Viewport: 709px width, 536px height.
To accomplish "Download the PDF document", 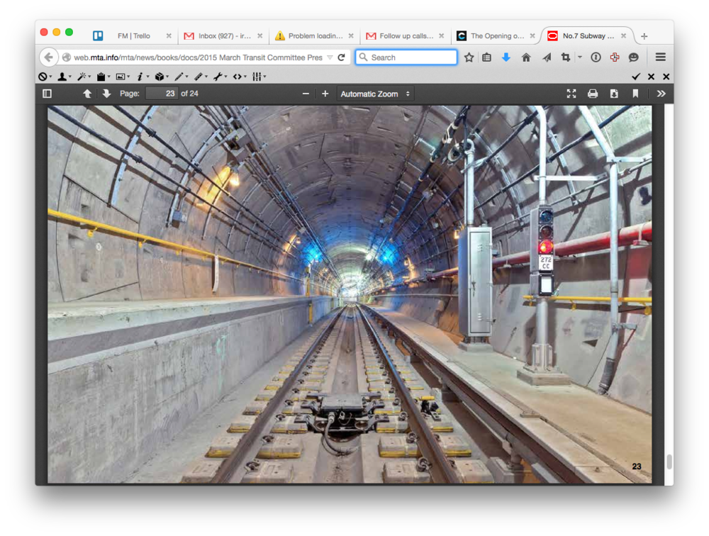I will click(x=614, y=93).
